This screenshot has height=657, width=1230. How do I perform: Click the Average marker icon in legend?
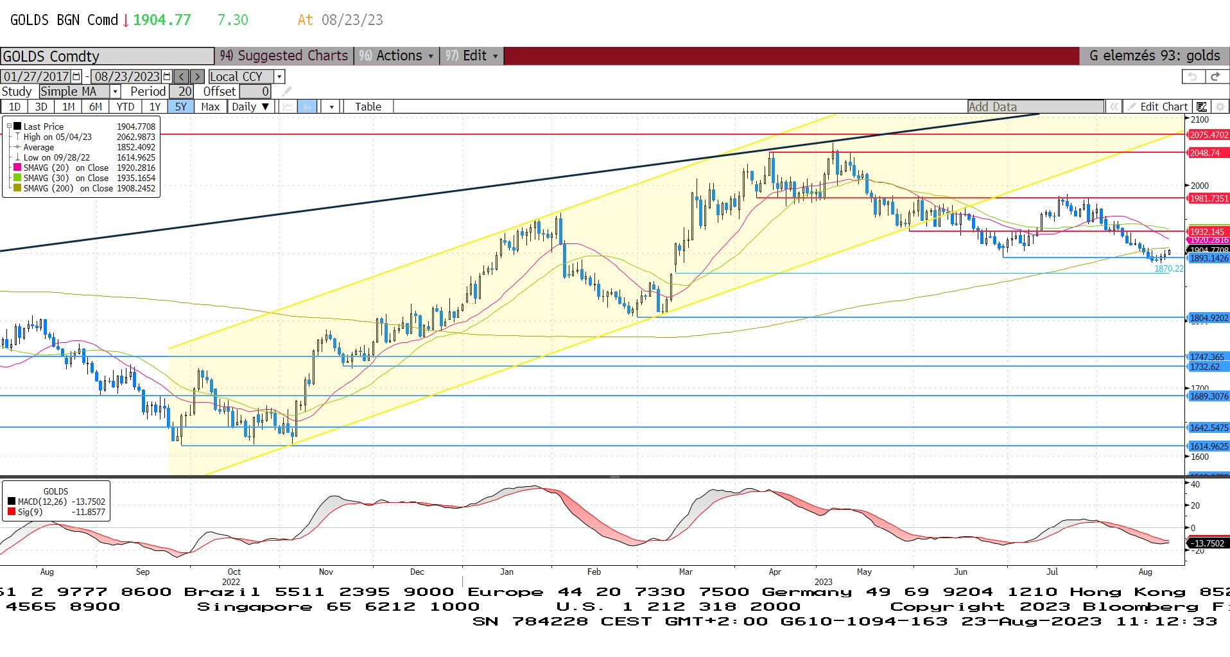17,147
